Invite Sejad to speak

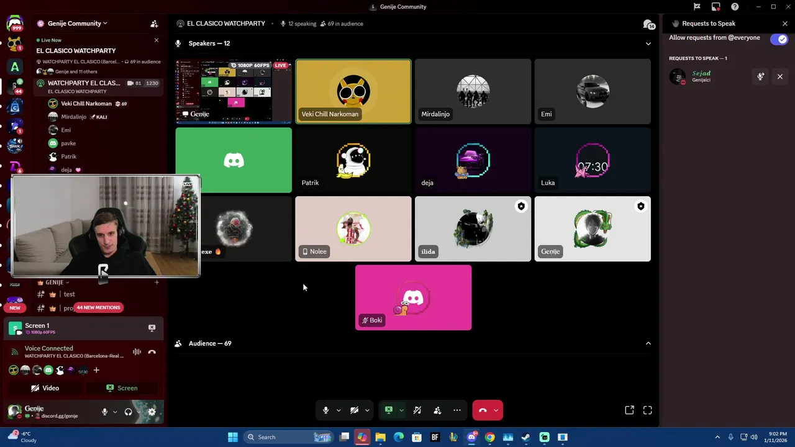[x=761, y=76]
